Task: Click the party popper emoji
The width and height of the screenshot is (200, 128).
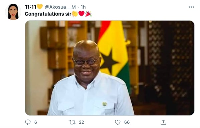Action: click(x=88, y=14)
